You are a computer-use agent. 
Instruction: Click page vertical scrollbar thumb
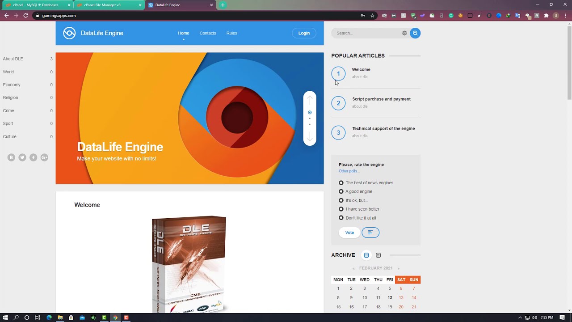pyautogui.click(x=569, y=63)
